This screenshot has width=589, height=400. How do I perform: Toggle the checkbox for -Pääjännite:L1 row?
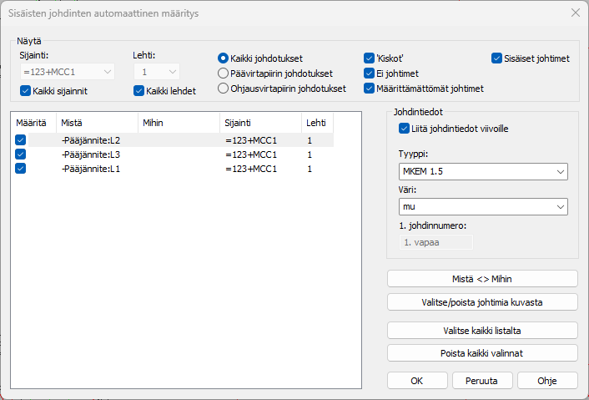click(20, 169)
